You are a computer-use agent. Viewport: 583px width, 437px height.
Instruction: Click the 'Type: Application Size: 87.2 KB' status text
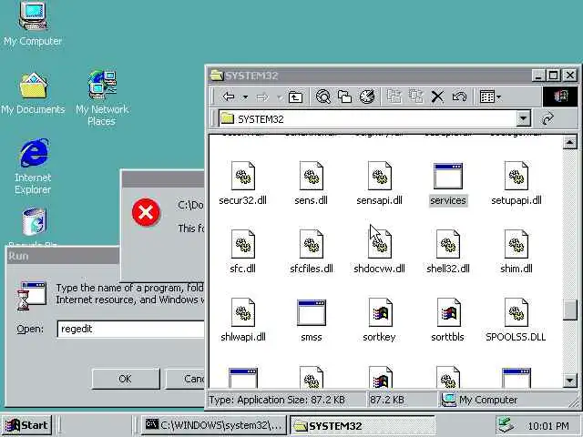(277, 400)
